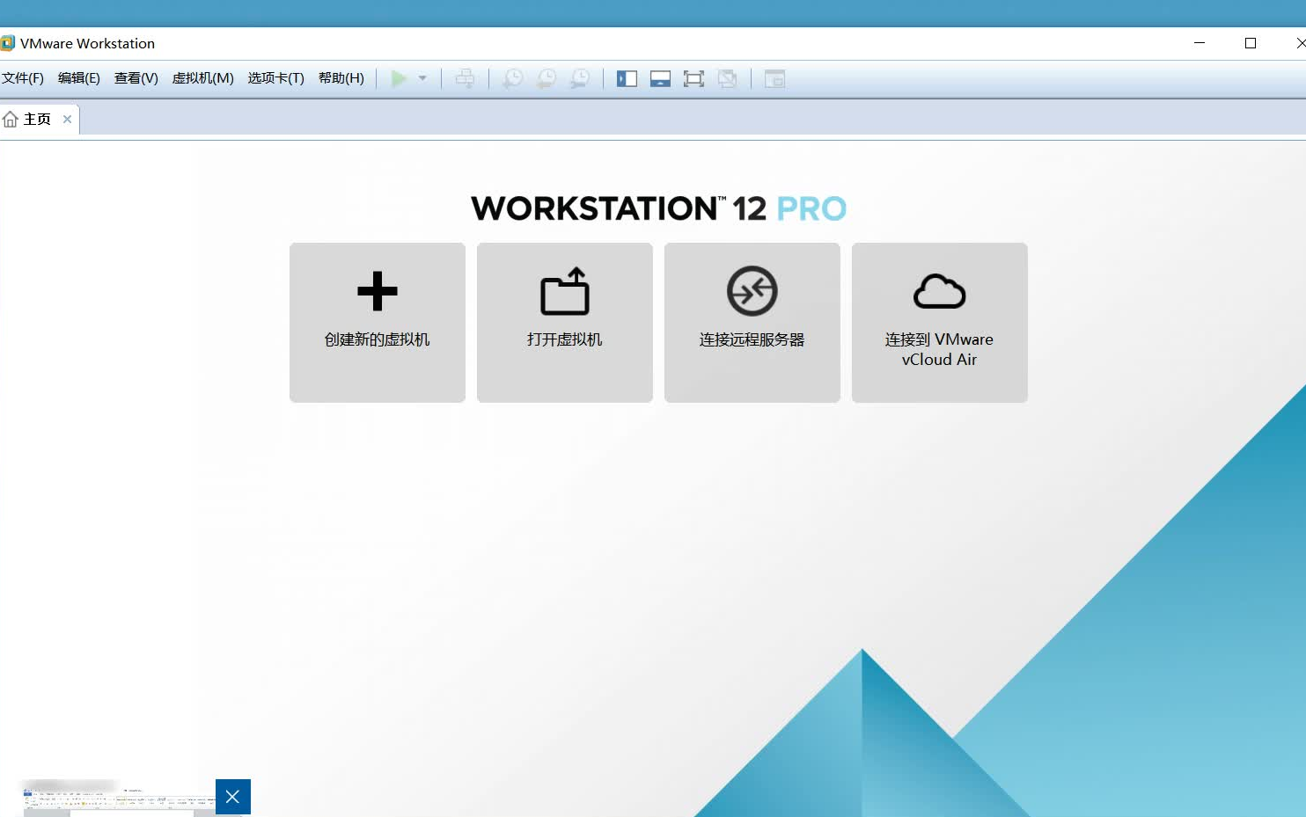Toggle the thumbnail bar icon
The width and height of the screenshot is (1306, 817).
coord(660,79)
